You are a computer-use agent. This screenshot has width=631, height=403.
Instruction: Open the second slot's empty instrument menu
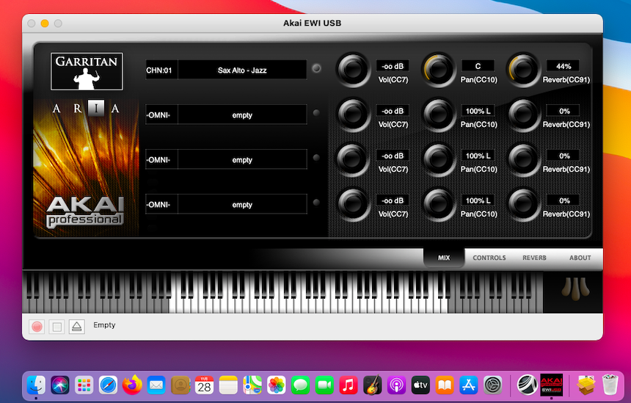[x=242, y=115]
